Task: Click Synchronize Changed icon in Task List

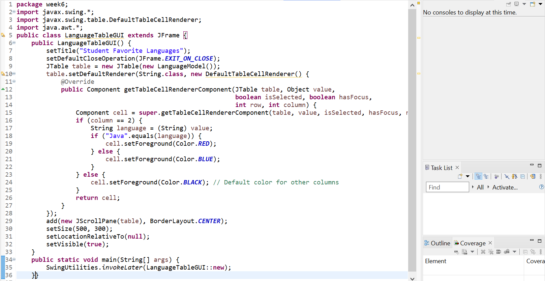Action: click(533, 176)
